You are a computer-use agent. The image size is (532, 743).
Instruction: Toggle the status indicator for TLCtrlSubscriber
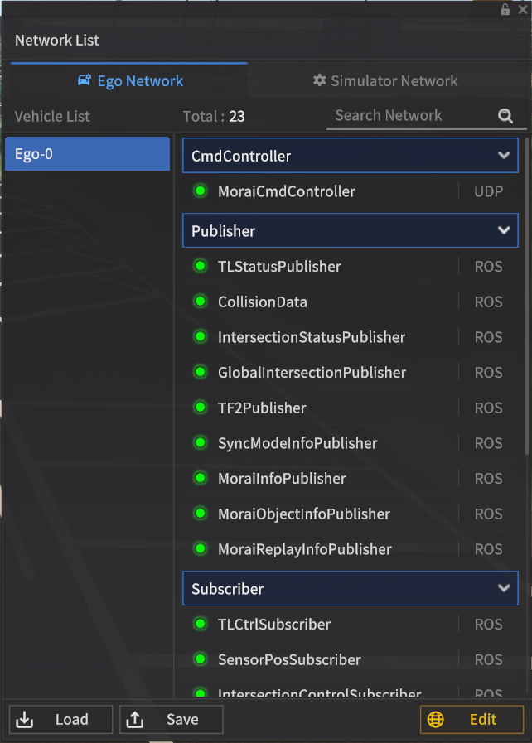pos(199,624)
